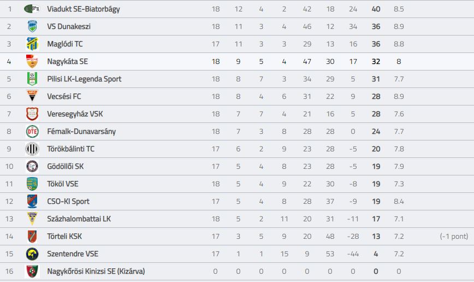The height and width of the screenshot is (282, 474).
Task: Click the Törökbálinti TC striped crest
Action: [x=32, y=149]
